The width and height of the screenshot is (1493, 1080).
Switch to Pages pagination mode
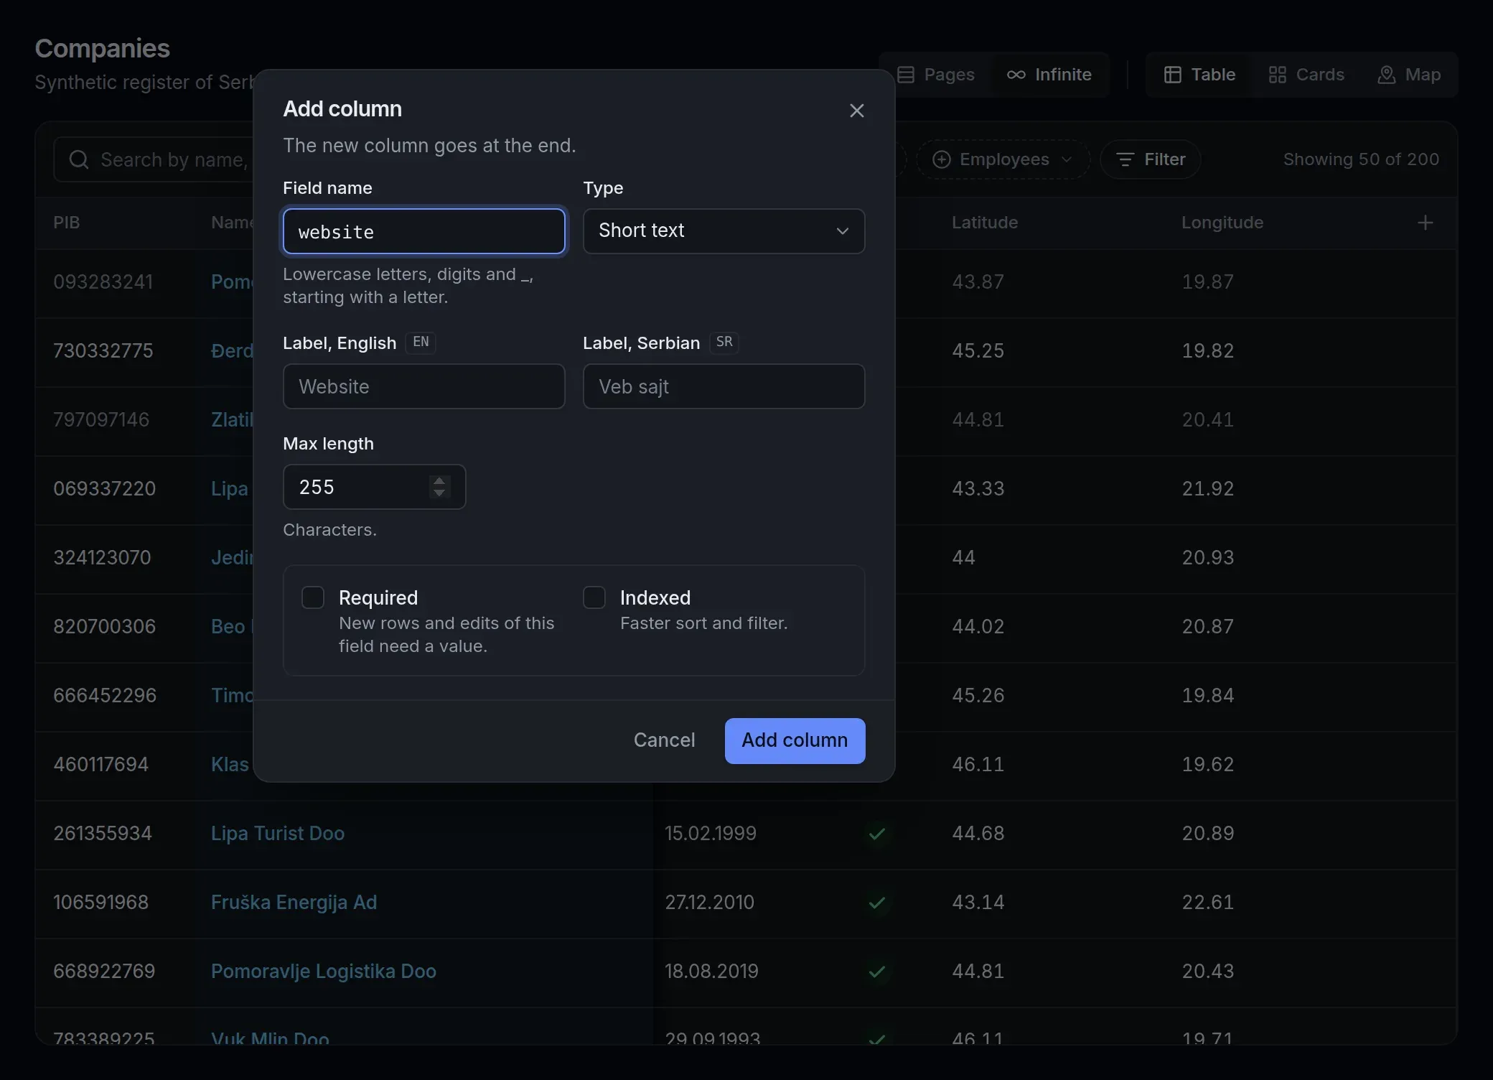click(x=937, y=75)
